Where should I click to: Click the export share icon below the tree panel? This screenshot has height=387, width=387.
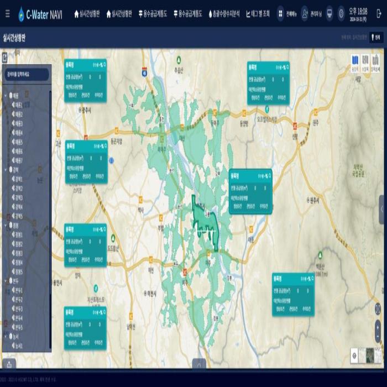coord(9,364)
